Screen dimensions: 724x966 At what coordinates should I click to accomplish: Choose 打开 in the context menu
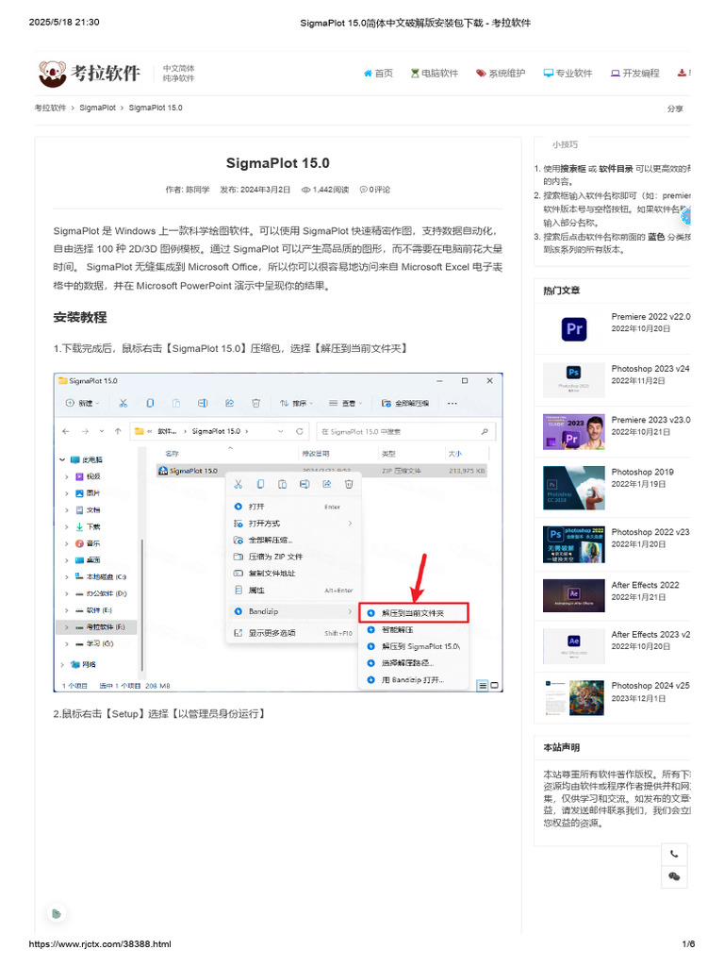(x=292, y=507)
